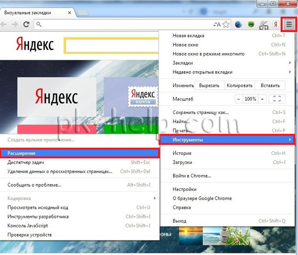Go back with the back arrow
This screenshot has width=298, height=255.
click(3, 24)
